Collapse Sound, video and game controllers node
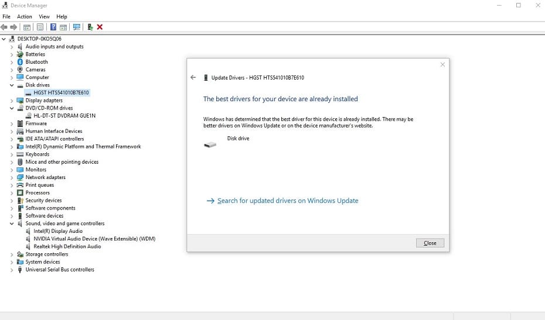Screen dimensions: 545x320 (x=12, y=223)
